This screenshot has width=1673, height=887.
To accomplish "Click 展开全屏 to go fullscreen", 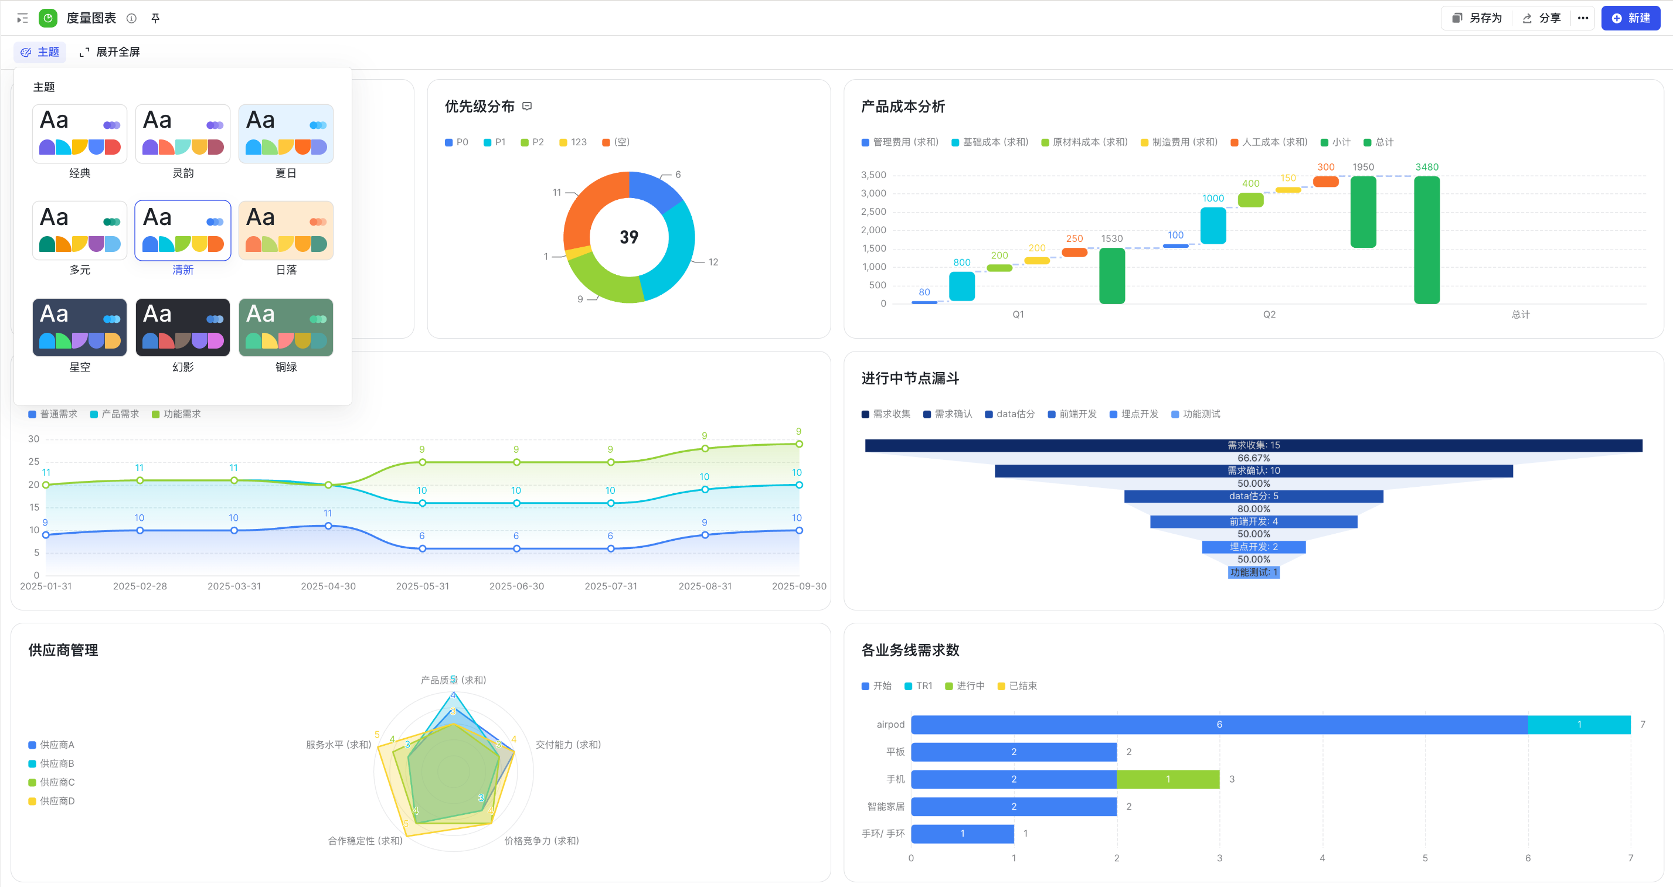I will [x=110, y=52].
